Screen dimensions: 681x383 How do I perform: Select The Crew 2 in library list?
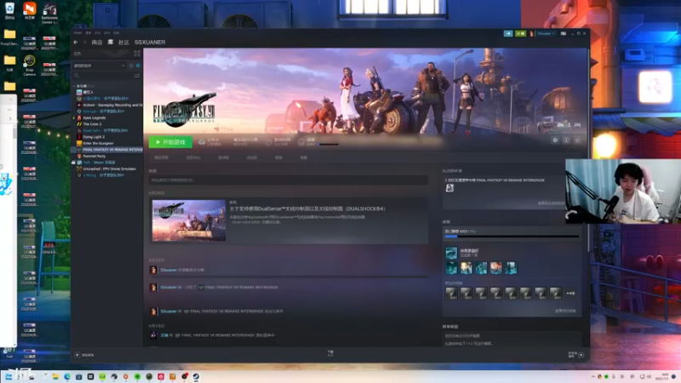click(x=92, y=124)
